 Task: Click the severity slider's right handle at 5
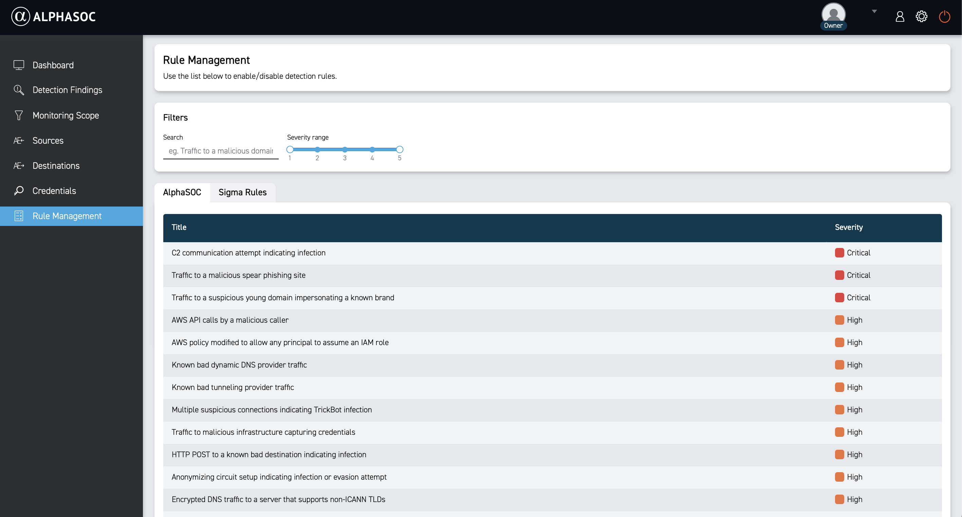pos(400,149)
